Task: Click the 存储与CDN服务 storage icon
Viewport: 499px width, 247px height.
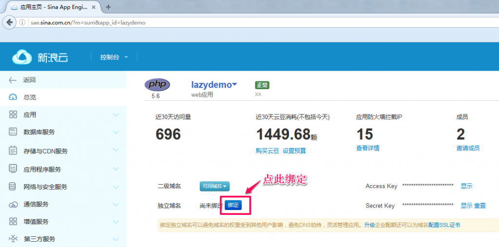Action: coord(13,151)
